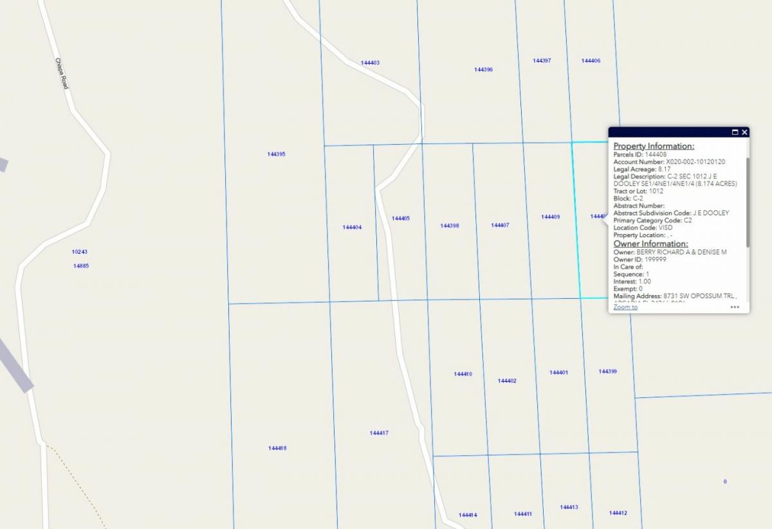Close the Property Information popup
Image resolution: width=772 pixels, height=529 pixels.
click(744, 132)
